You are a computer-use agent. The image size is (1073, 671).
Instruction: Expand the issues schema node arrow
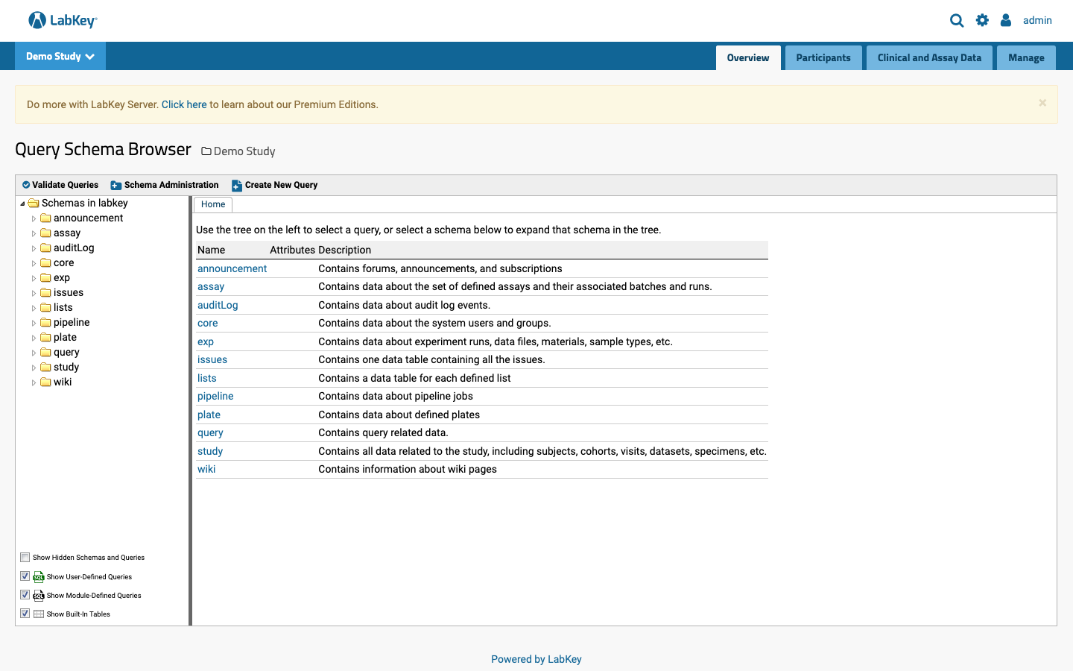click(x=34, y=293)
